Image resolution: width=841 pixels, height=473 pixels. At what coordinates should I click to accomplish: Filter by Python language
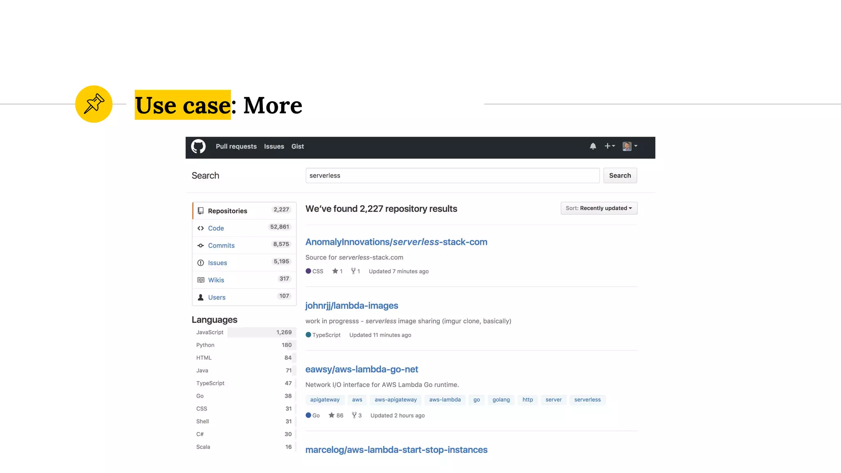244,345
